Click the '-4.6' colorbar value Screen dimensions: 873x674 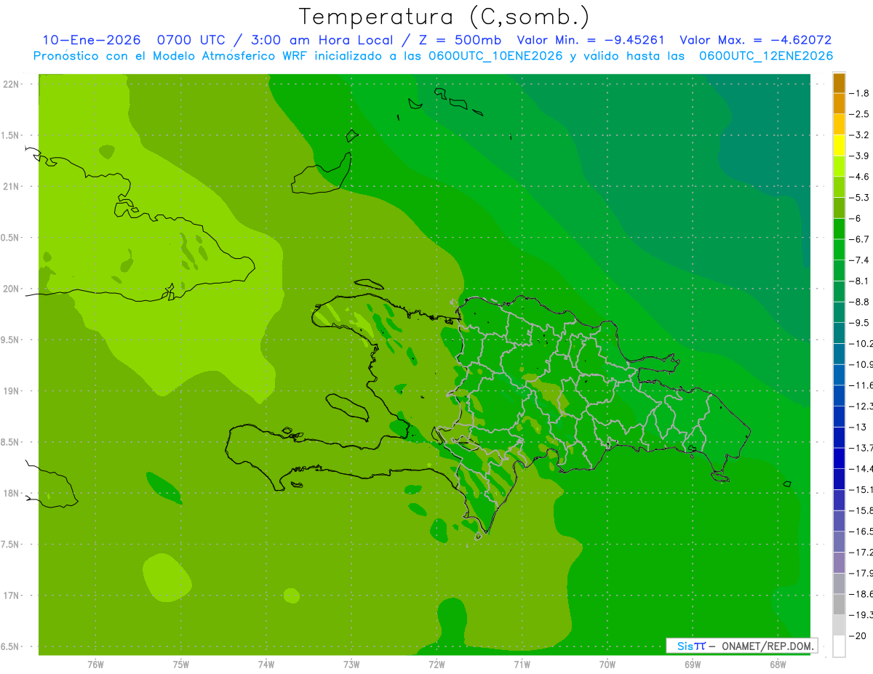pyautogui.click(x=860, y=177)
